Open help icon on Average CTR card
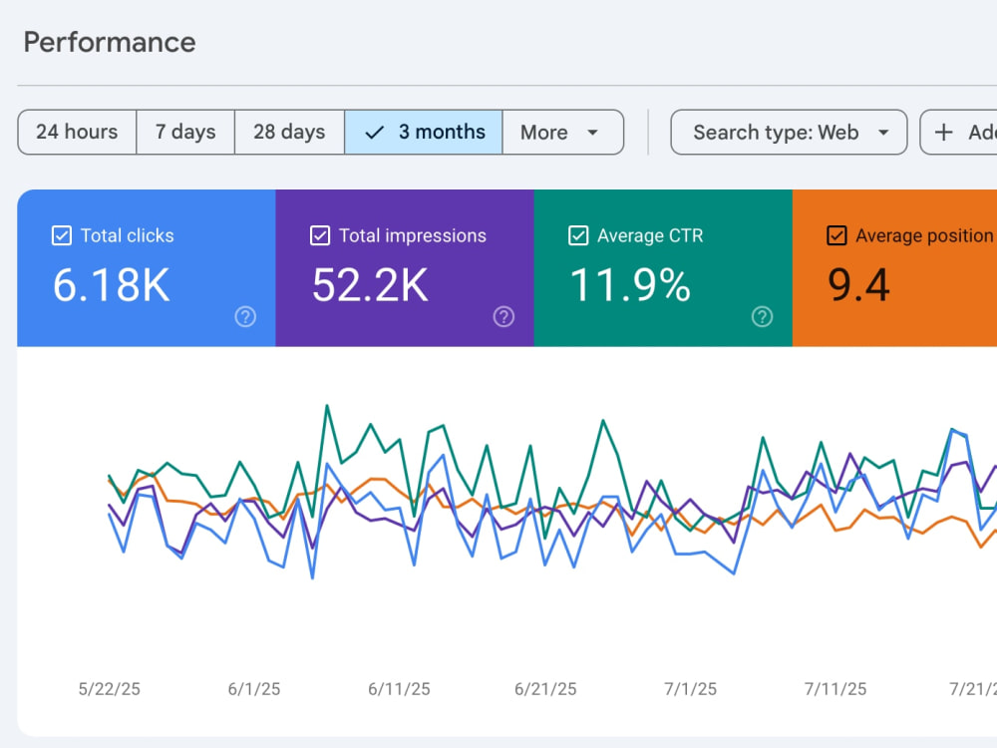The width and height of the screenshot is (997, 748). (x=762, y=317)
